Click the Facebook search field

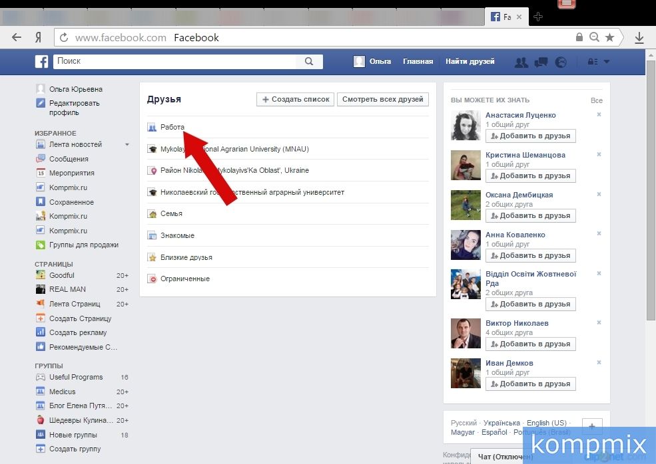coord(174,61)
